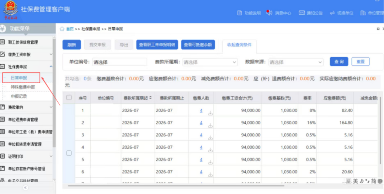Download icon in row 5 缴费人数
The height and width of the screenshot is (194, 384).
click(x=210, y=162)
